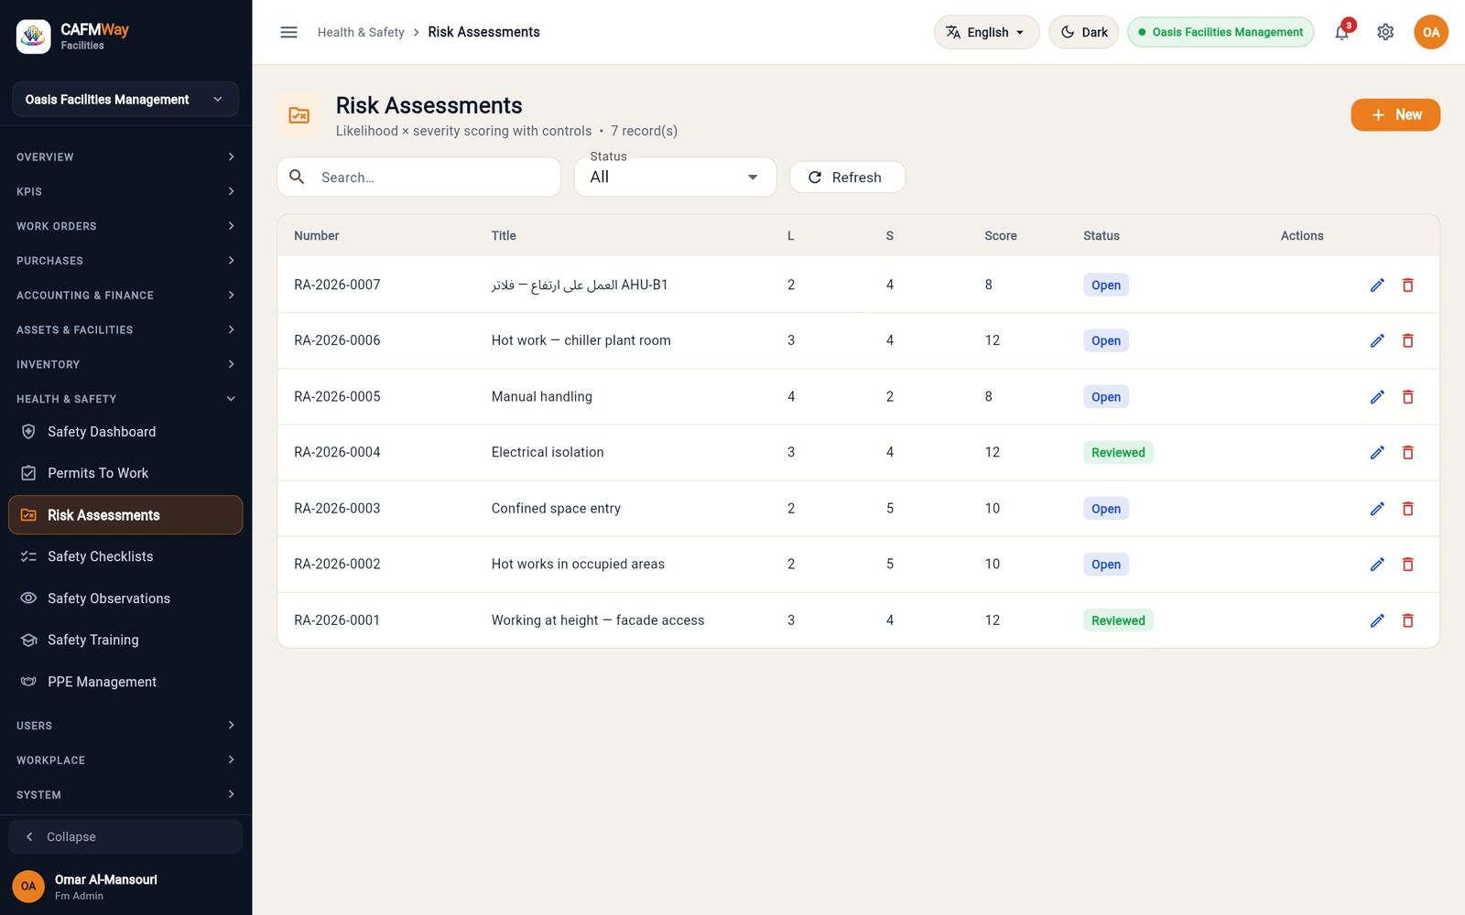Screen dimensions: 1465x915
Task: Open the English language dropdown
Action: pyautogui.click(x=986, y=32)
